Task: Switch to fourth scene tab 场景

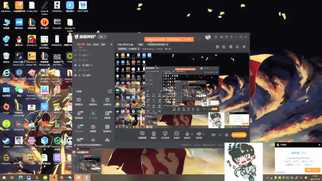Action: 103,44
